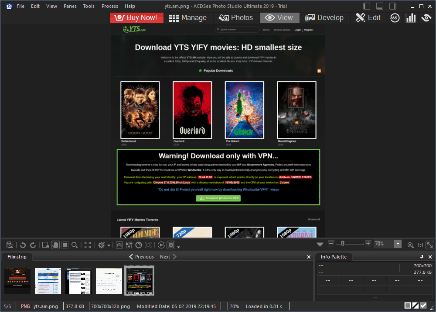Click the play-next slideshow icon
The height and width of the screenshot is (312, 436).
(x=161, y=245)
